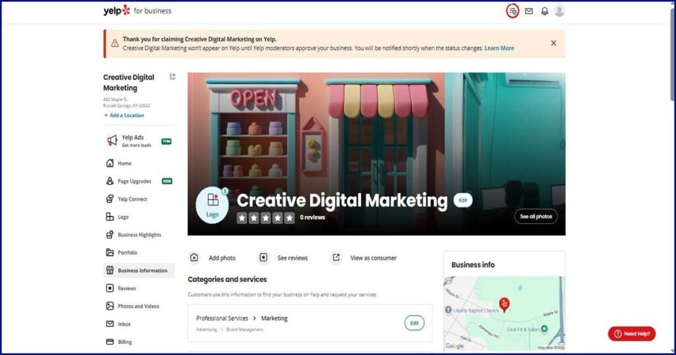Upload a logo via the round Logo placeholder
The height and width of the screenshot is (355, 676).
pyautogui.click(x=212, y=205)
